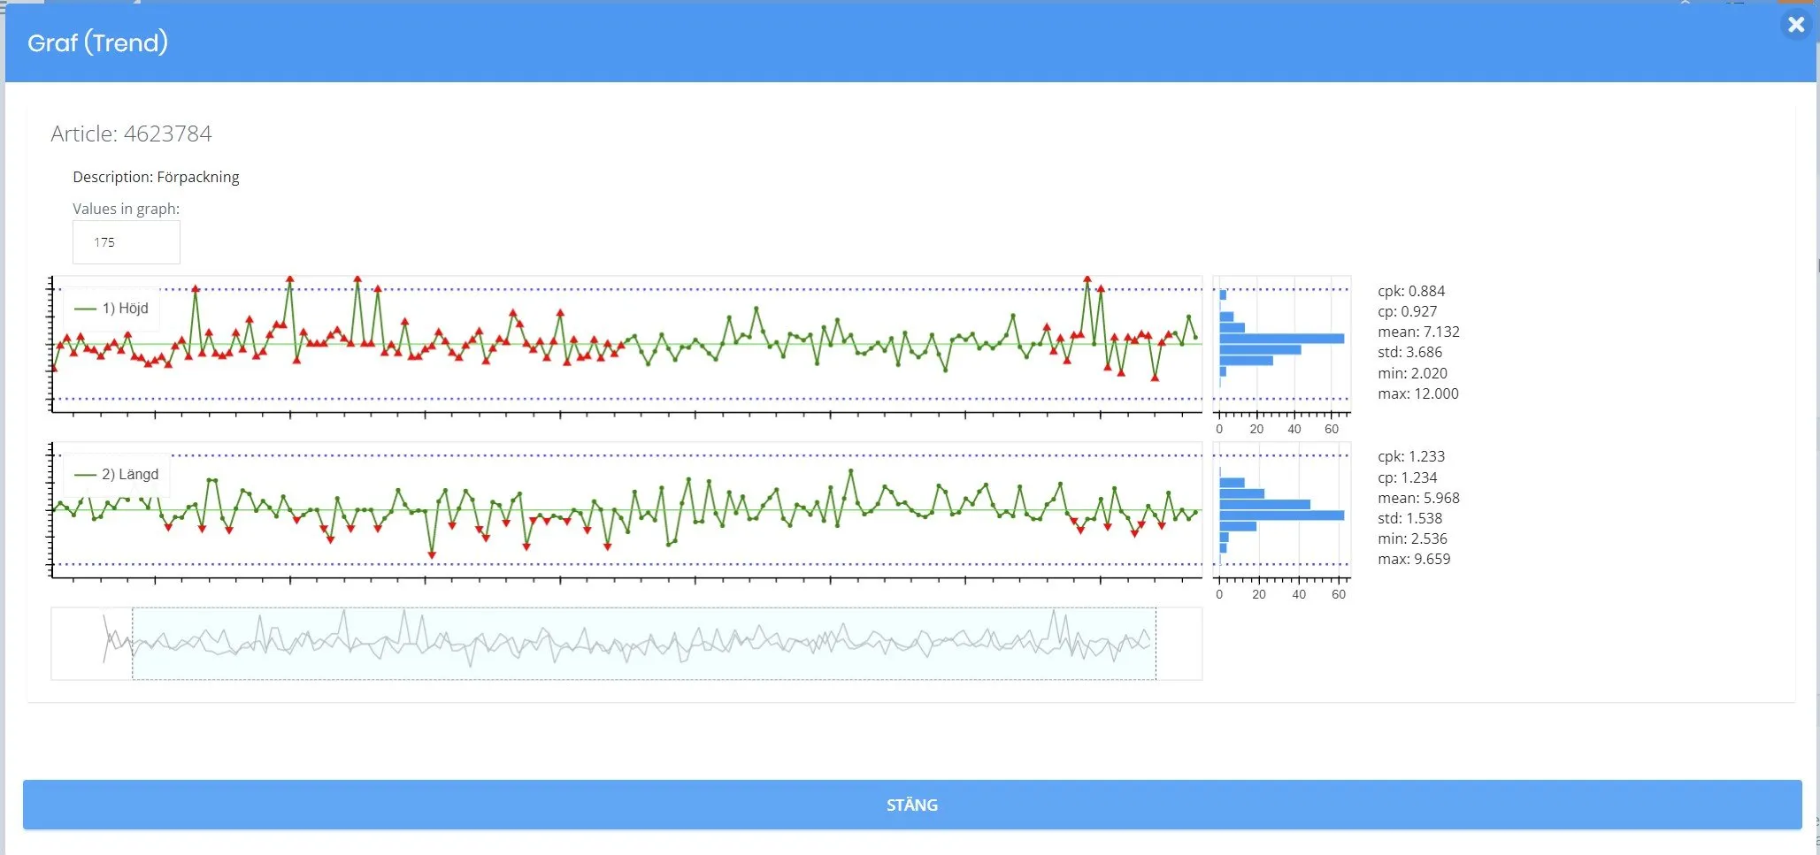This screenshot has height=855, width=1820.
Task: Toggle the 2) Längd legend entry
Action: click(117, 474)
